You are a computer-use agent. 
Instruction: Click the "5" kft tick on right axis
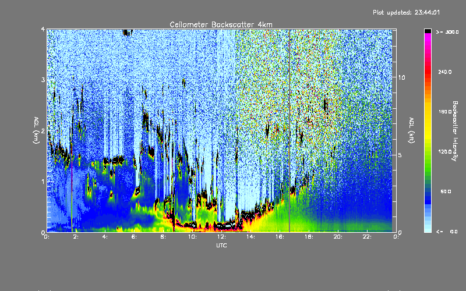pos(400,155)
